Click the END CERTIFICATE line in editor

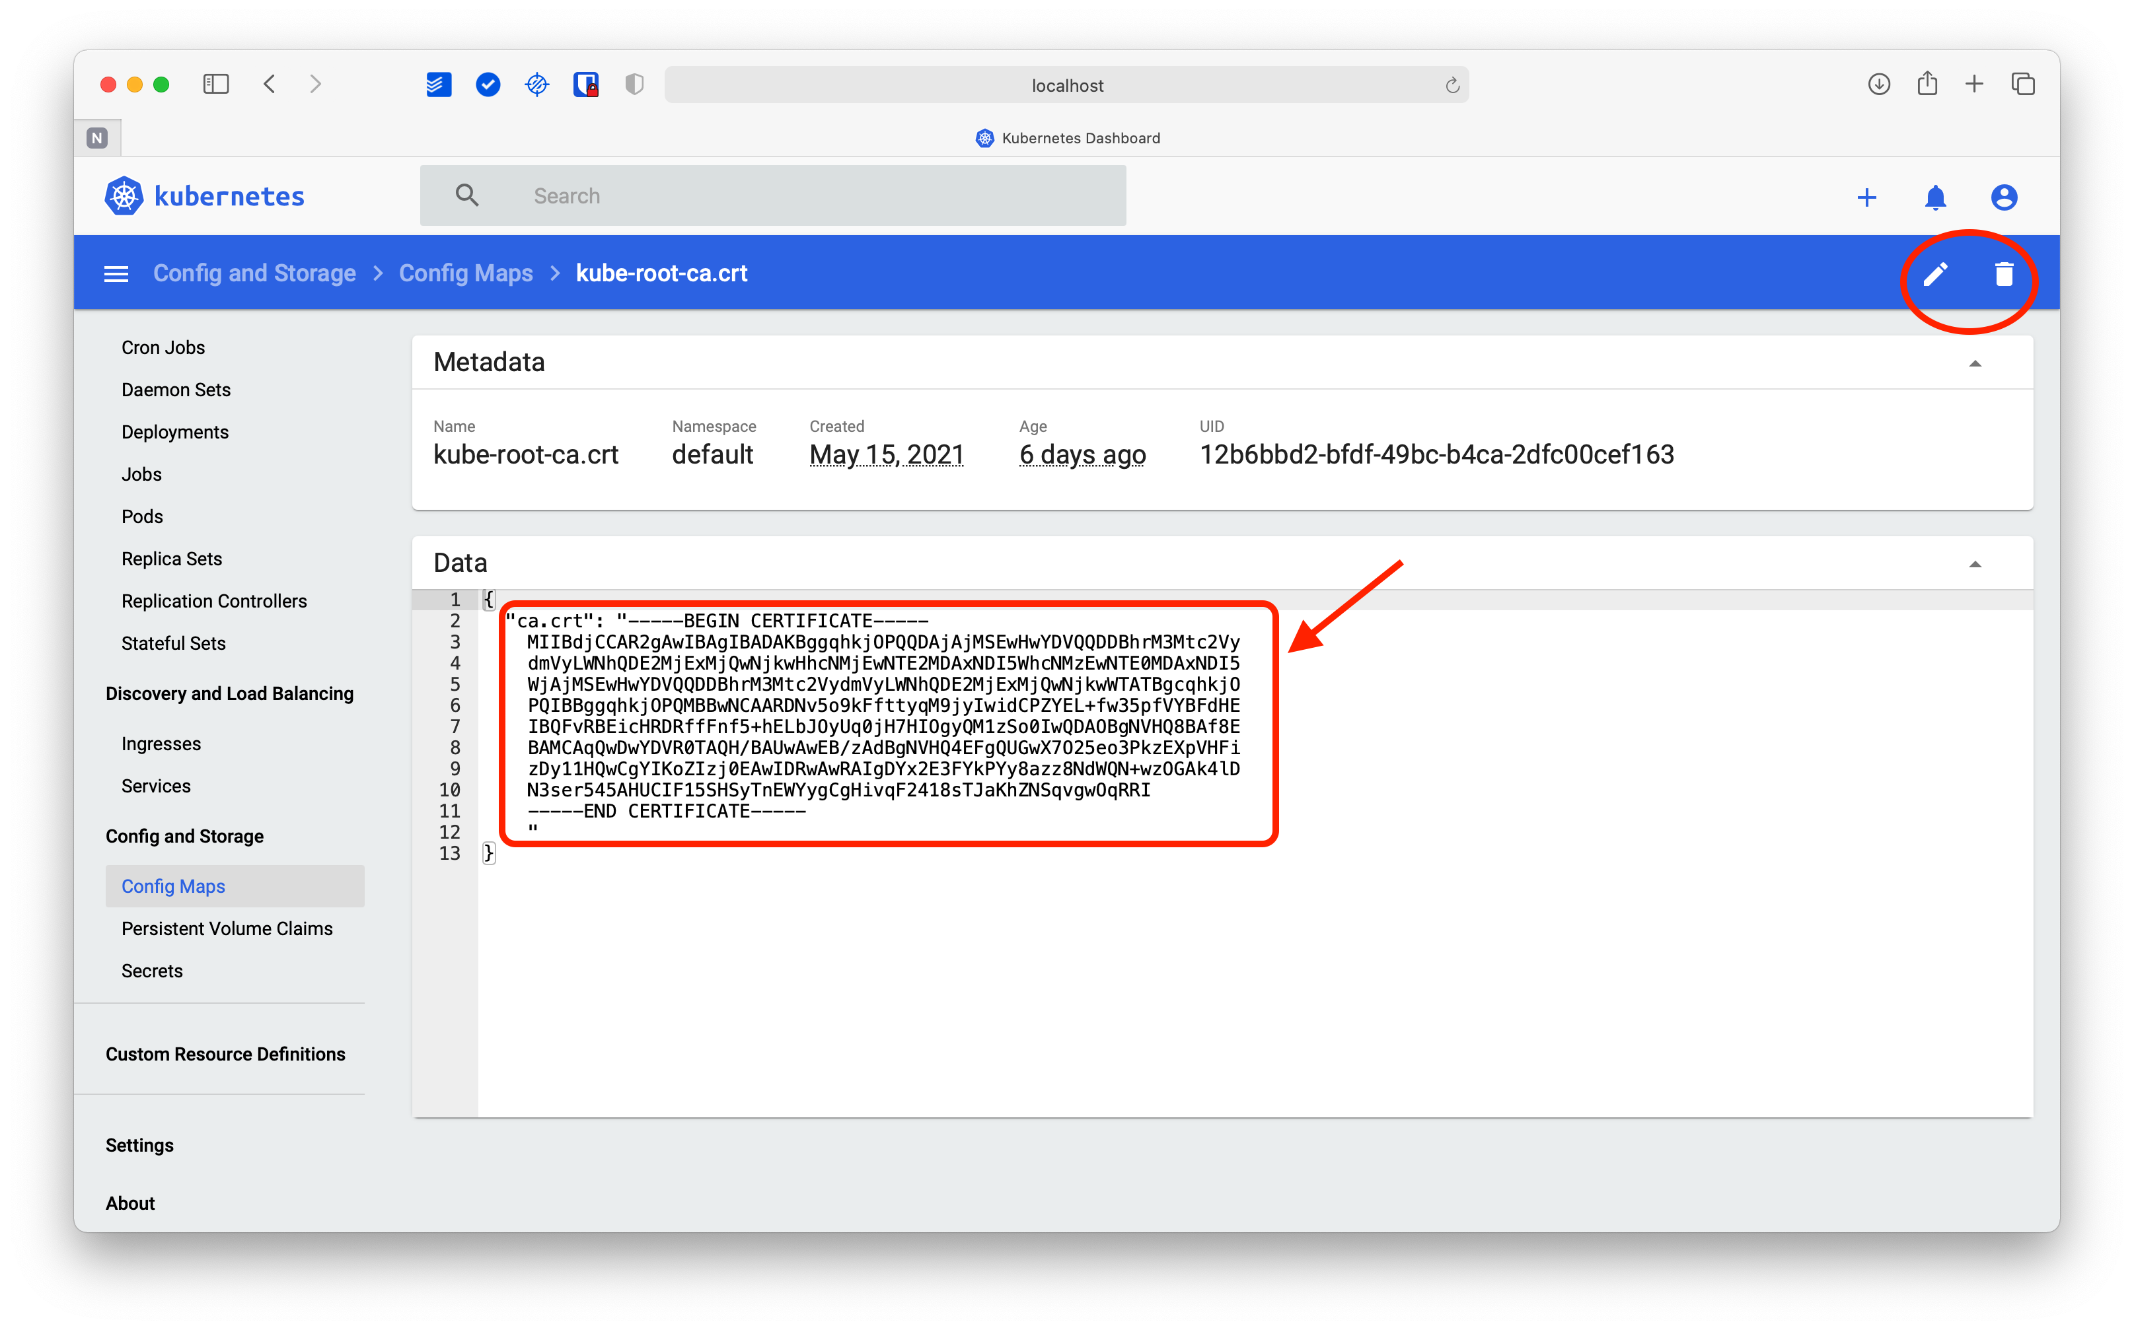pos(666,811)
